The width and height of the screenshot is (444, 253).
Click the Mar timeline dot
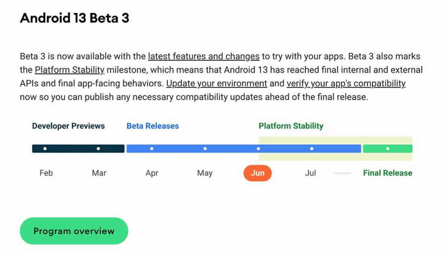pyautogui.click(x=98, y=149)
